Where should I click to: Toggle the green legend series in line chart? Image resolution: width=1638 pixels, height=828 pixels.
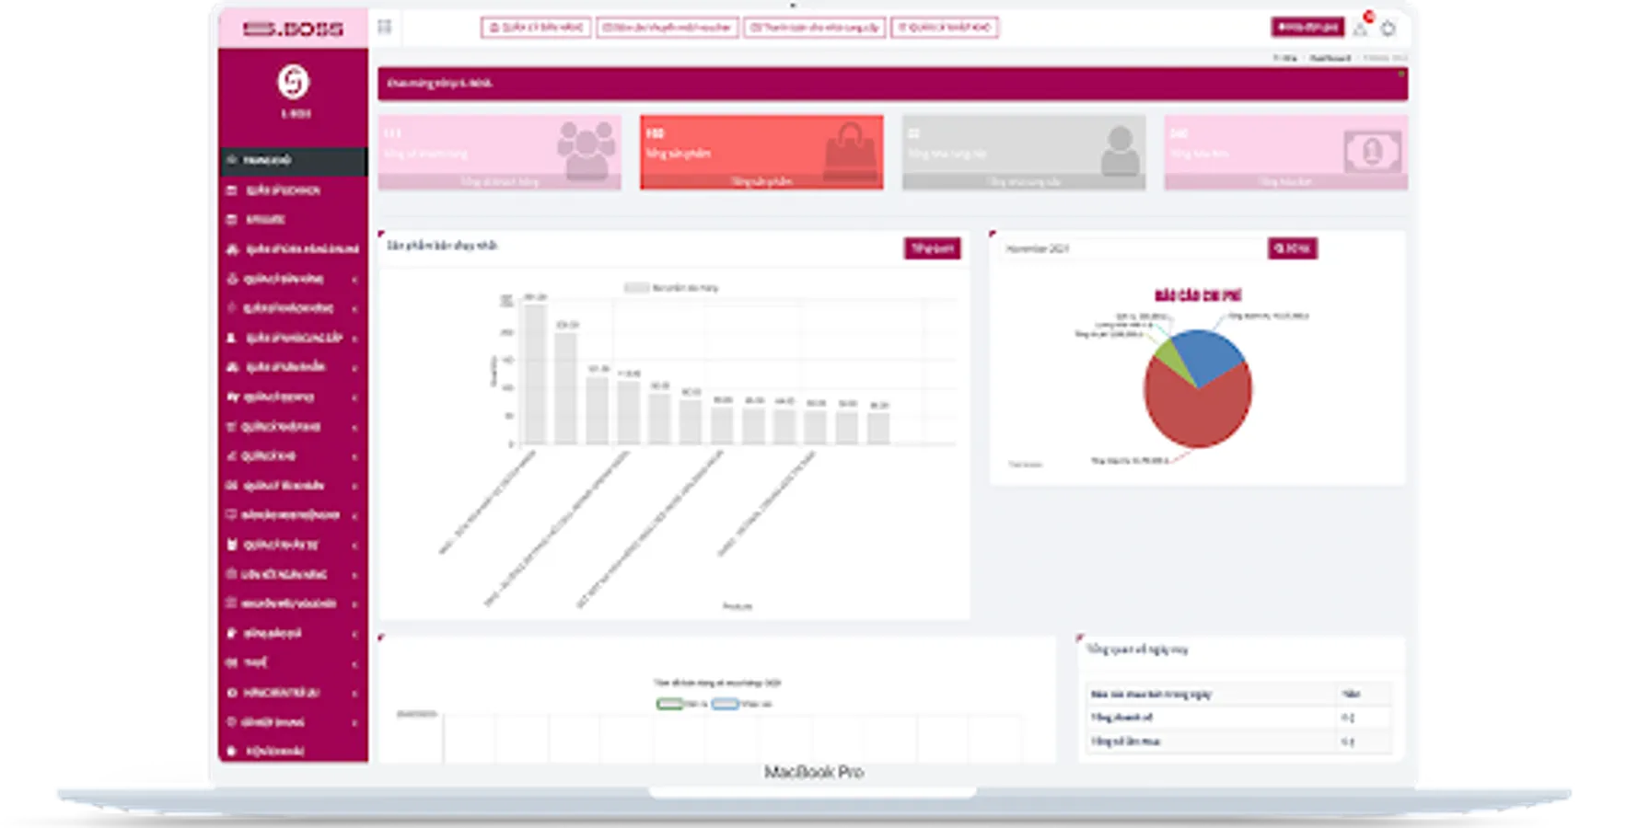[x=669, y=704]
